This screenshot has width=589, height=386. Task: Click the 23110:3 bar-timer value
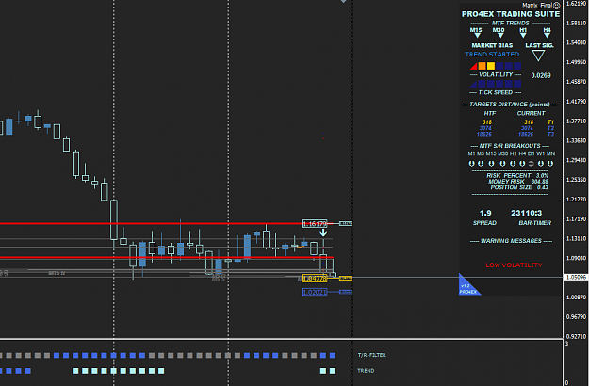point(526,213)
